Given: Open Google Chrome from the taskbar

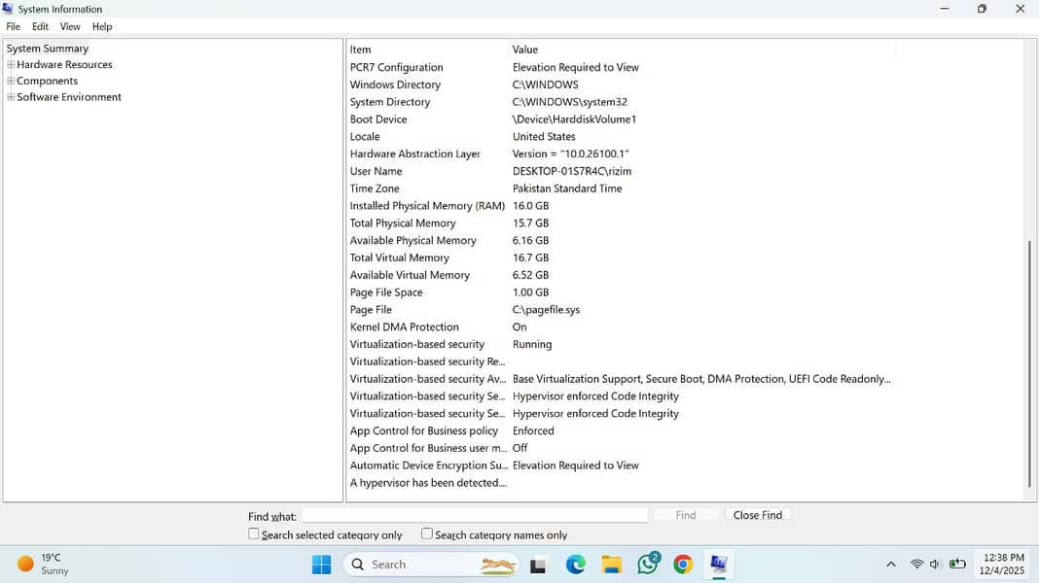Looking at the screenshot, I should click(683, 565).
